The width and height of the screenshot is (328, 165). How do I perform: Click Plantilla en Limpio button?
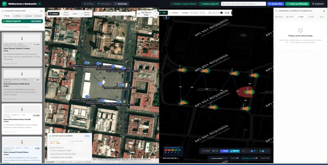coord(184,4)
